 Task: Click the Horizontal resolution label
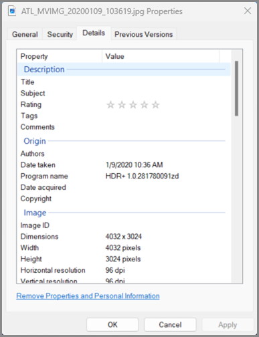[x=53, y=270]
